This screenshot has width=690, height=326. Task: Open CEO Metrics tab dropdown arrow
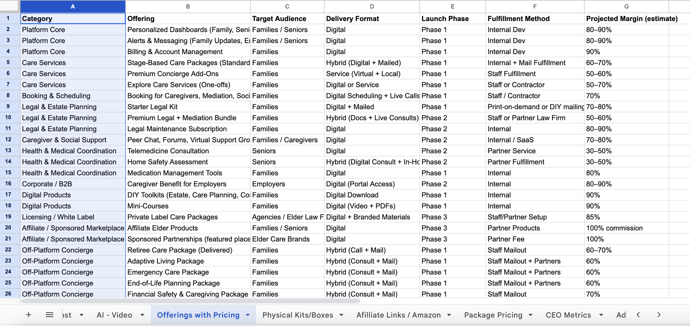(x=601, y=315)
